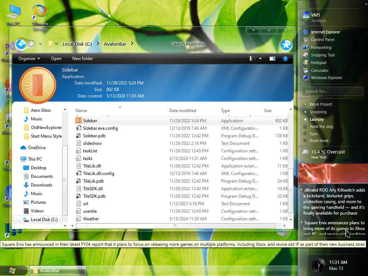Open the dBrand ROG Ally Killswitch headline
This screenshot has height=276, width=368.
click(334, 201)
